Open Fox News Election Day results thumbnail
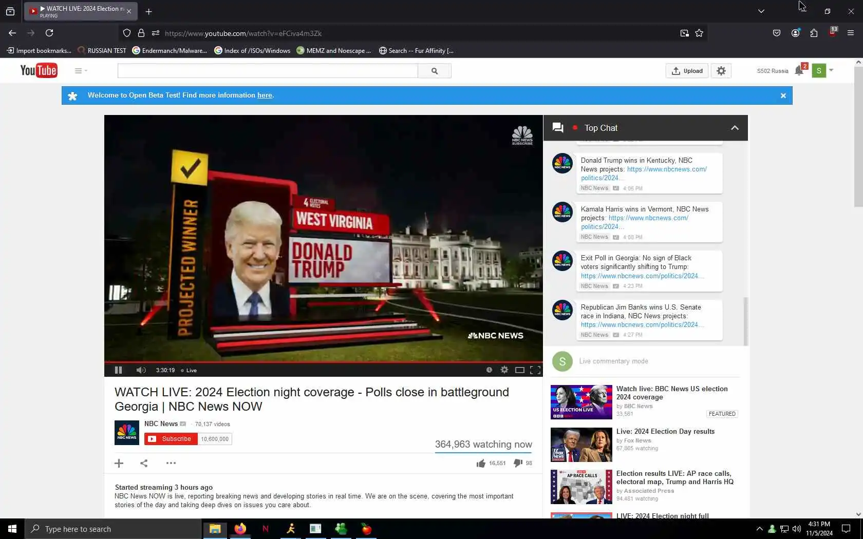Viewport: 863px width, 539px height. click(581, 445)
